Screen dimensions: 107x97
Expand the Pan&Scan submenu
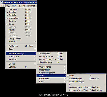click(x=21, y=59)
